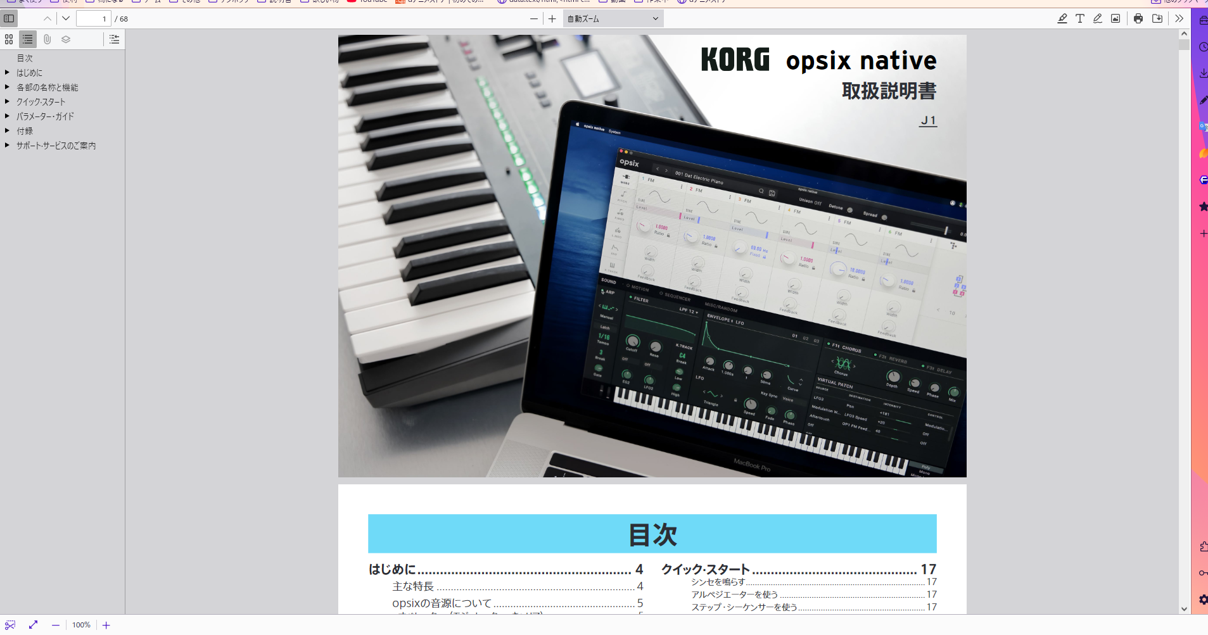This screenshot has height=635, width=1208.
Task: Open the tools double-chevron menu
Action: click(1179, 18)
